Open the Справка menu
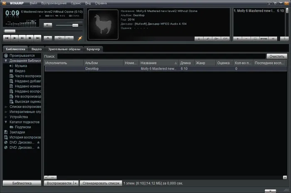 [x=101, y=3]
